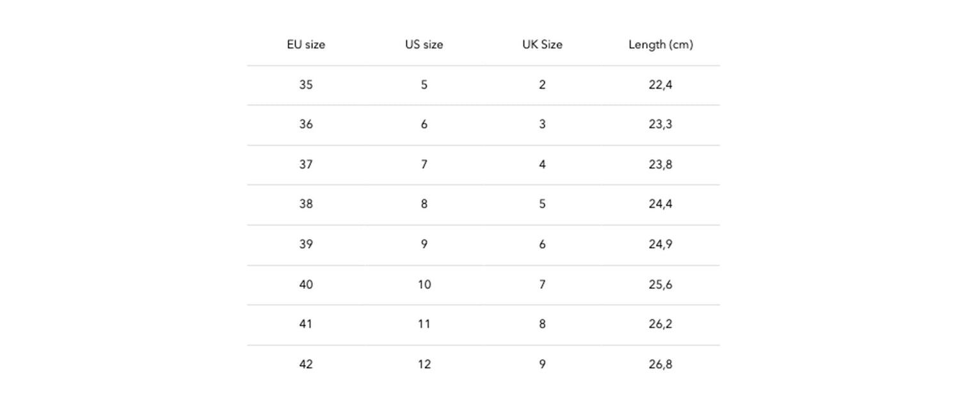Click length value 26,2

pyautogui.click(x=660, y=324)
